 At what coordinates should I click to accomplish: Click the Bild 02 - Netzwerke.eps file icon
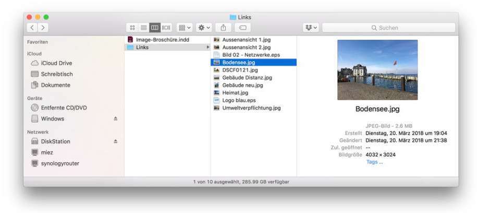point(216,55)
